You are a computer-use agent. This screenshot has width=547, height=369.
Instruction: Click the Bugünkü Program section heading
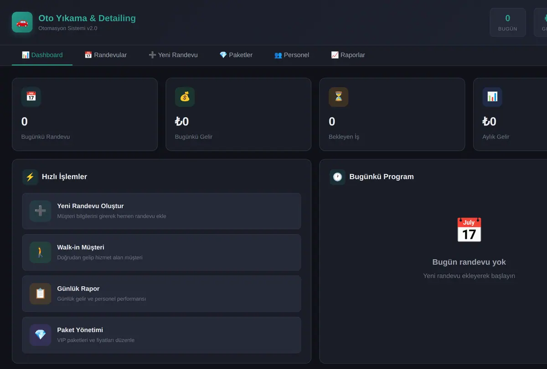(x=382, y=177)
